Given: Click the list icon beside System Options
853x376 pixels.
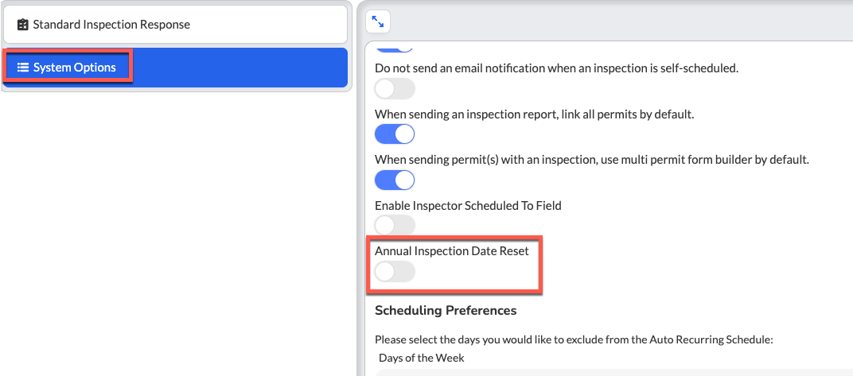Looking at the screenshot, I should (x=23, y=68).
